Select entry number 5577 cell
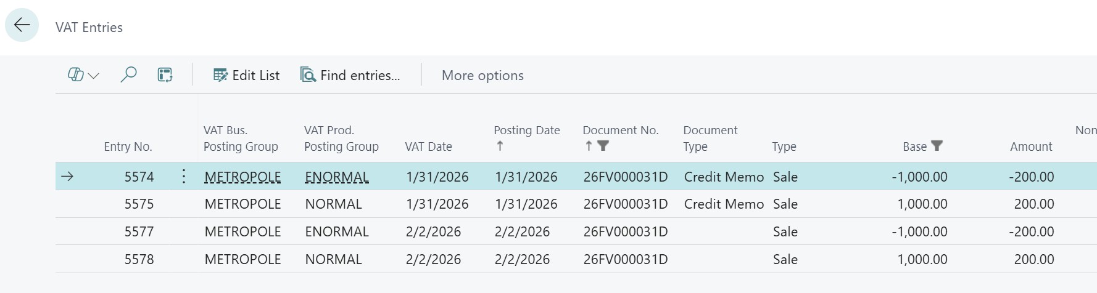 139,231
